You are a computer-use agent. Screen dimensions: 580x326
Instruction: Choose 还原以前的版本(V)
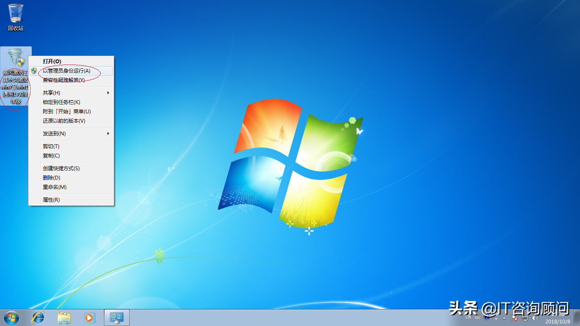pos(71,121)
